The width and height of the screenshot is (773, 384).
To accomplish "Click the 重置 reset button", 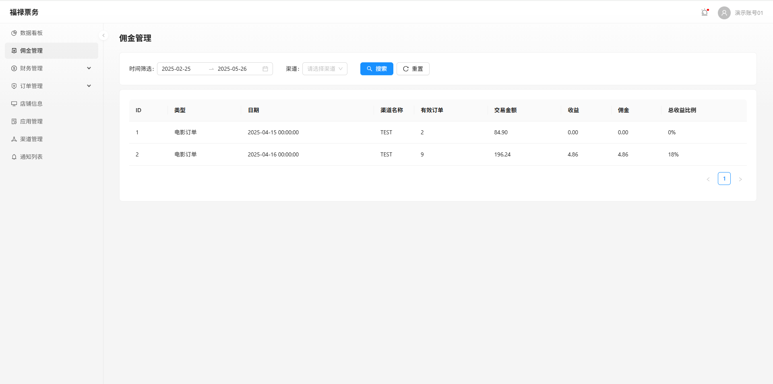I will 413,69.
